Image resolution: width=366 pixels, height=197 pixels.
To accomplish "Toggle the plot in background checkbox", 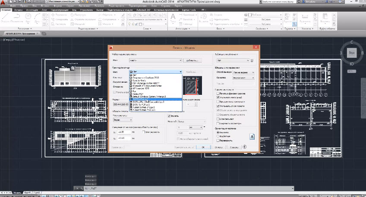I will [x=218, y=94].
